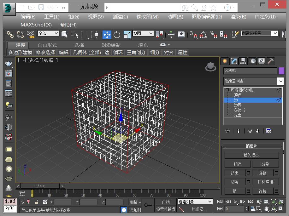Click the purple object color swatch

click(281, 71)
